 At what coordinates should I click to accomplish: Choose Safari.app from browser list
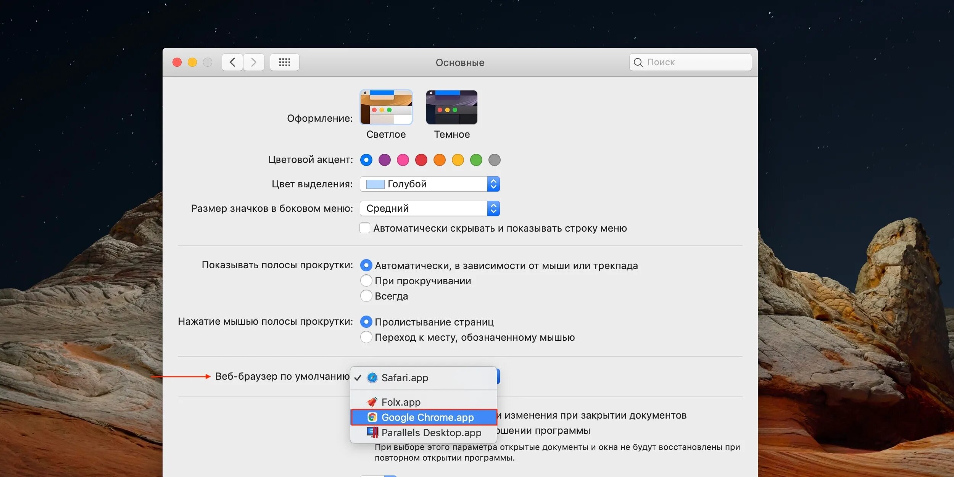click(x=404, y=378)
